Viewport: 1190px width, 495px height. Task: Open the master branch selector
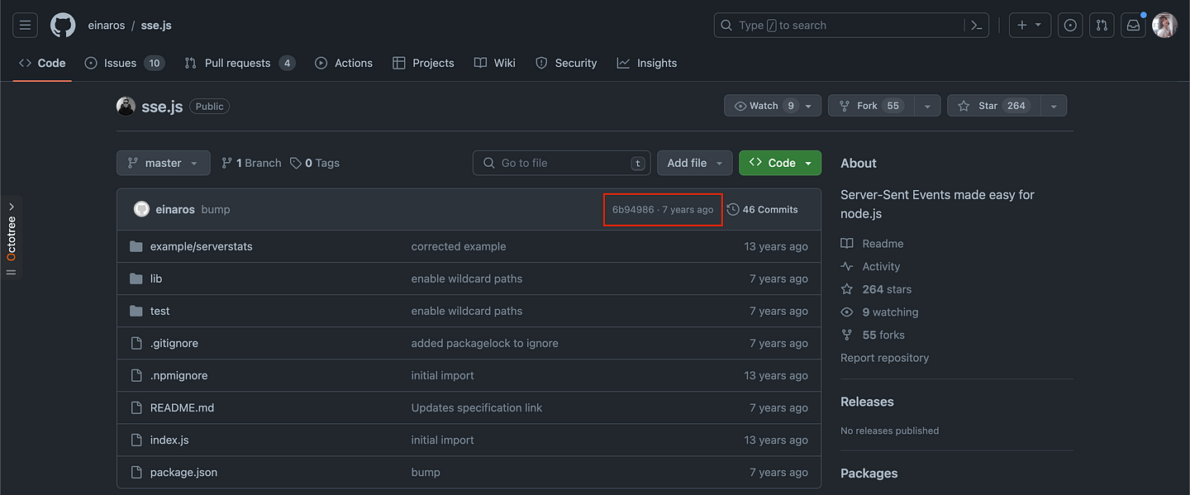click(x=163, y=163)
